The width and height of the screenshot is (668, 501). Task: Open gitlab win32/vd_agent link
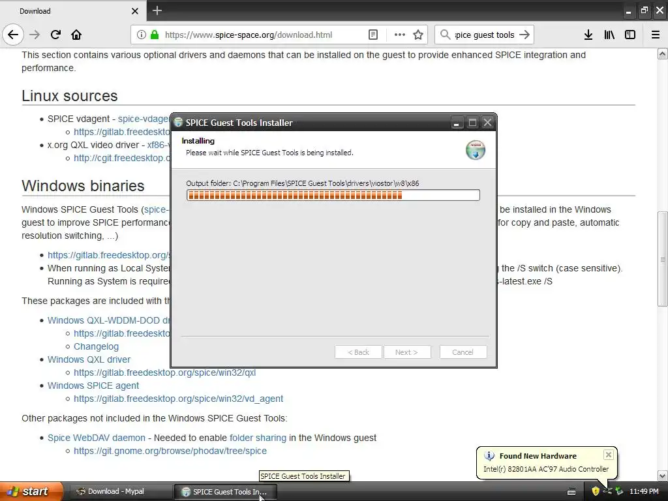click(179, 399)
